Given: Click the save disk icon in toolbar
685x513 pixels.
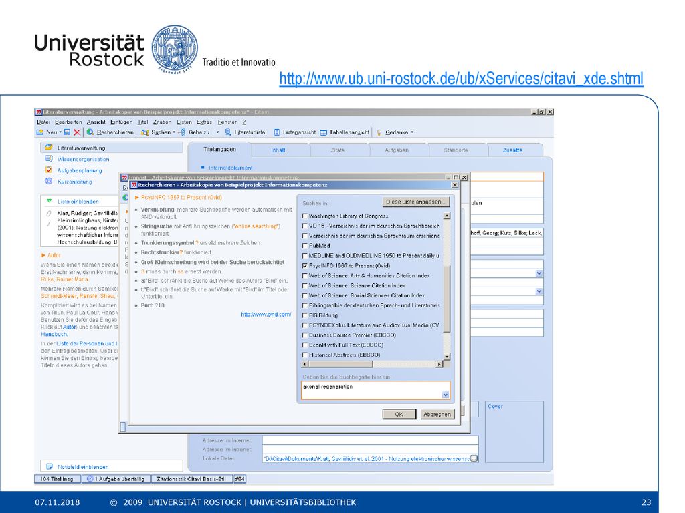Looking at the screenshot, I should [67, 132].
